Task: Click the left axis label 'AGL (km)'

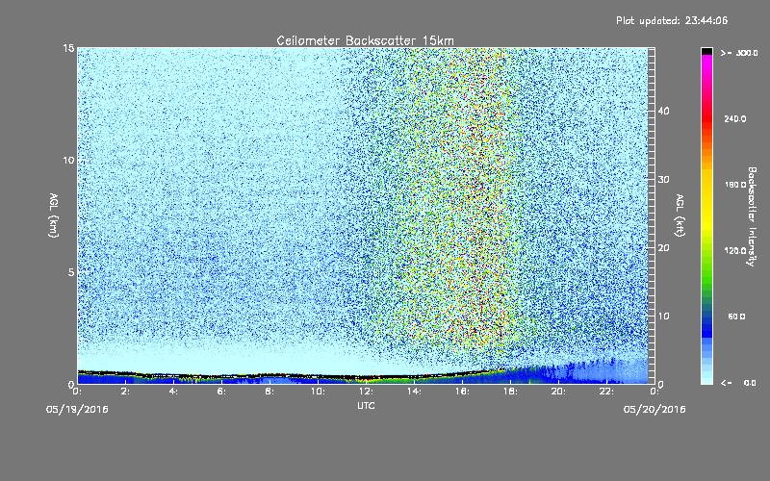Action: (54, 215)
